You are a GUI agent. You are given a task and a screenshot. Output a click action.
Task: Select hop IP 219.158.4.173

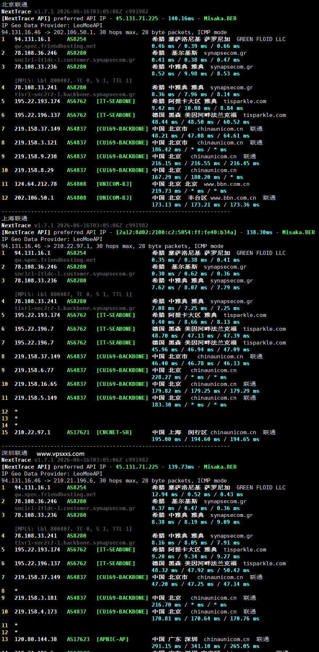36,612
